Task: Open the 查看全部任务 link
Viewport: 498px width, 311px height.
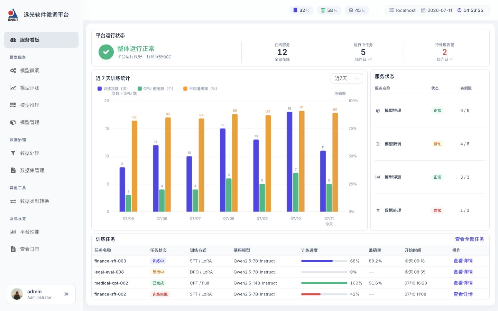Action: pyautogui.click(x=469, y=239)
